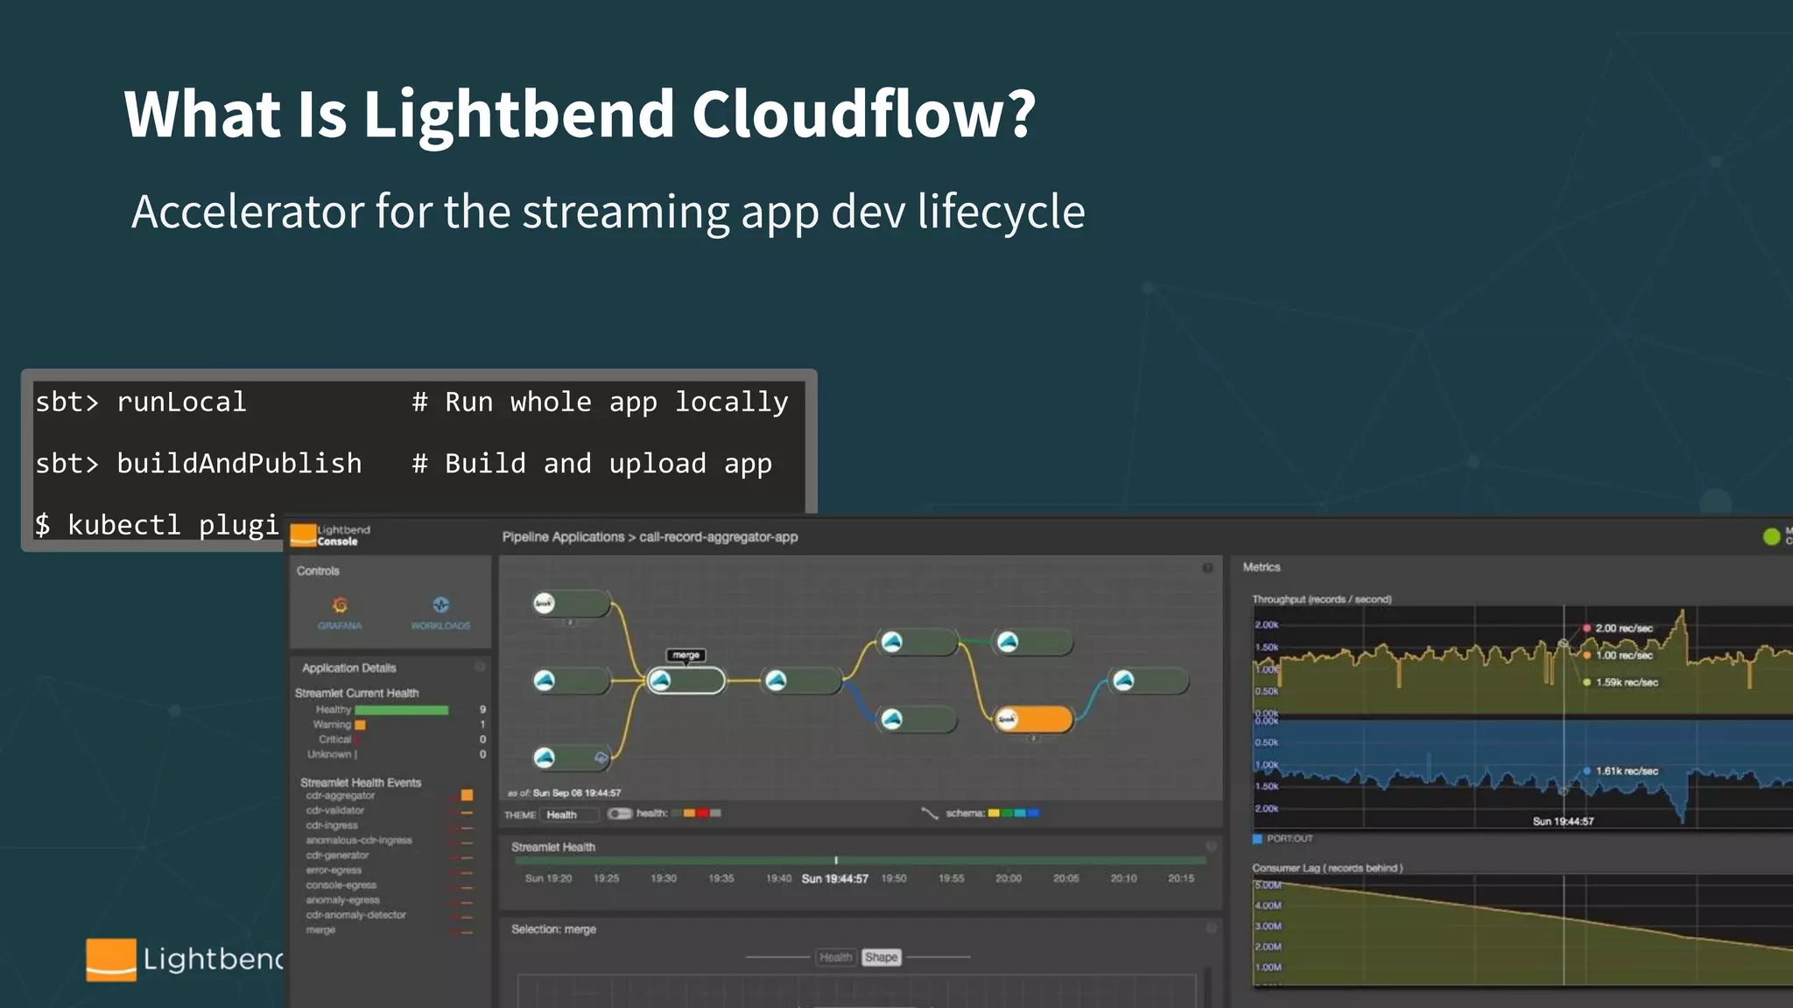This screenshot has height=1008, width=1793.
Task: Select the grey Spark streamlet node feeding merge
Action: [x=571, y=603]
